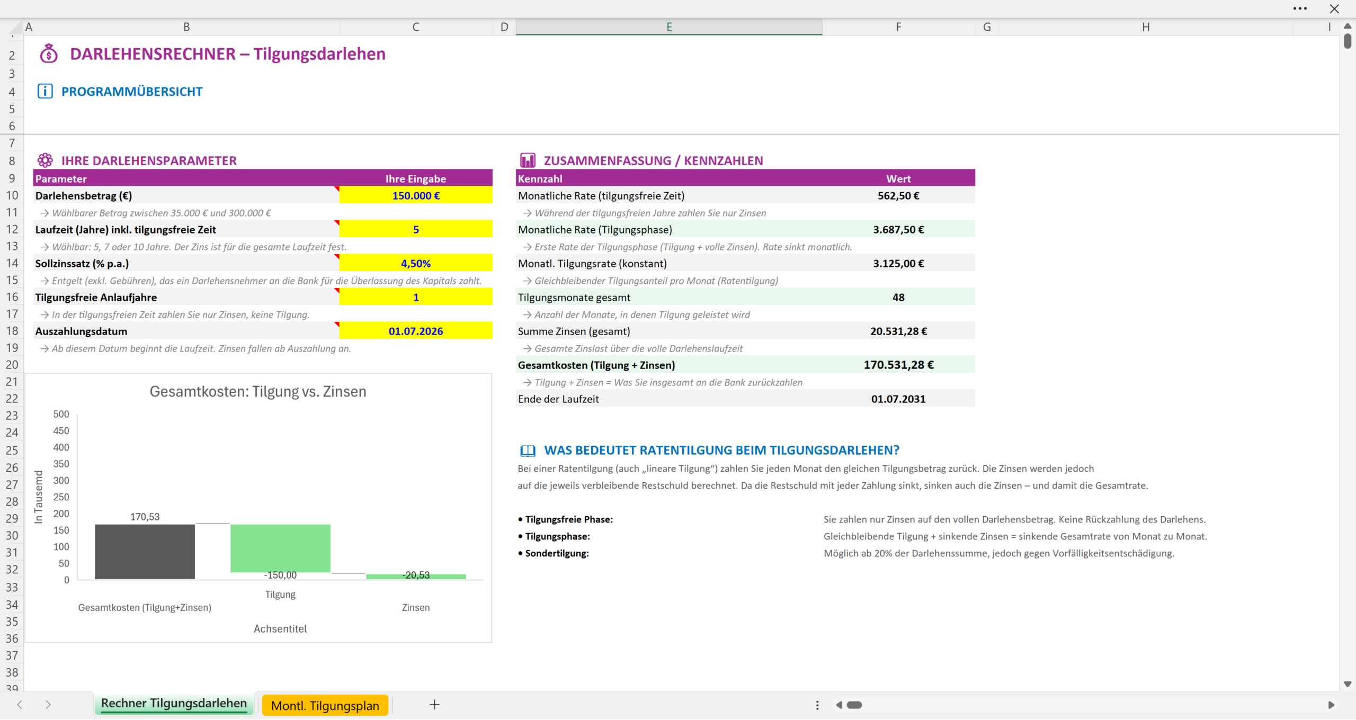Click the money bag icon beside Darlehensrechner title
Screen dimensions: 1356x720
point(49,53)
